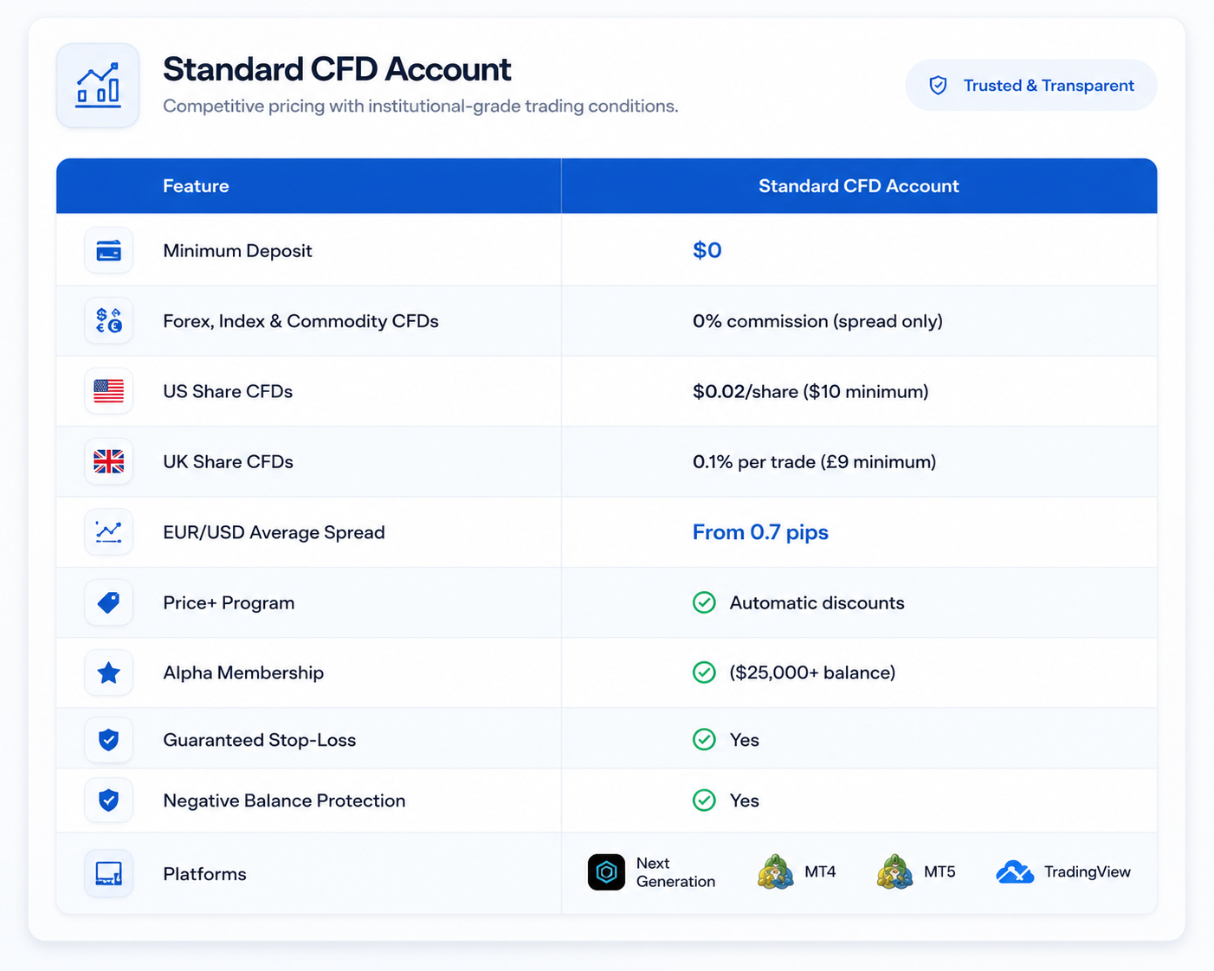Click the Guaranteed Stop-Loss label
This screenshot has height=971, width=1214.
260,740
